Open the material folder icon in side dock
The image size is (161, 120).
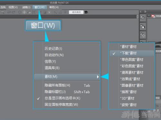(x=143, y=18)
